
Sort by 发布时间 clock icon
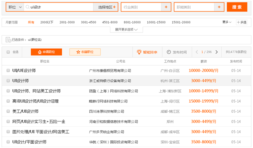[x=169, y=52]
